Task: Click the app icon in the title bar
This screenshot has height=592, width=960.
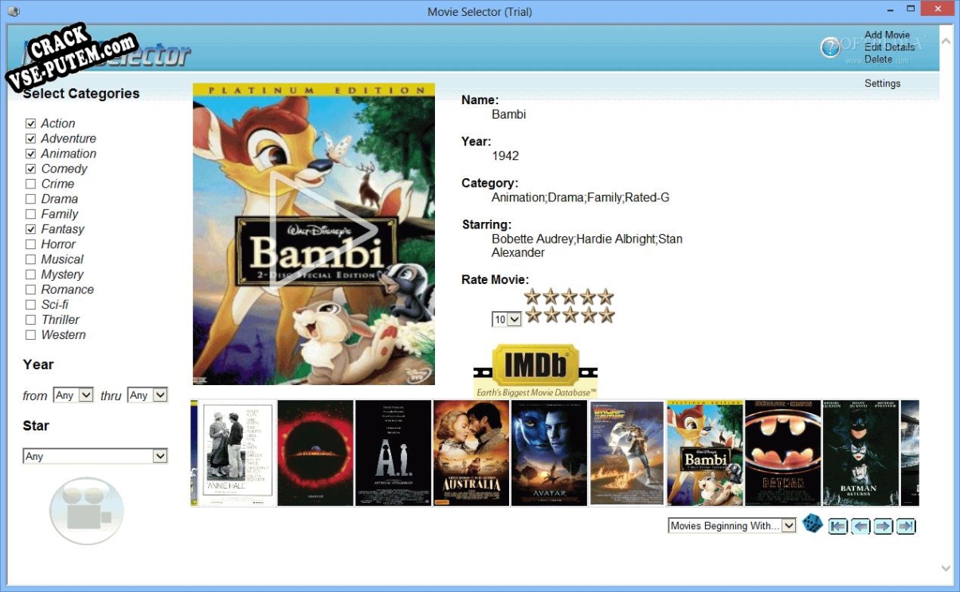Action: (13, 11)
